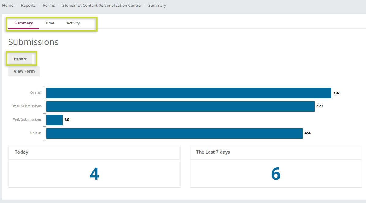Click The Last 7 days title
The height and width of the screenshot is (203, 366).
pyautogui.click(x=213, y=152)
